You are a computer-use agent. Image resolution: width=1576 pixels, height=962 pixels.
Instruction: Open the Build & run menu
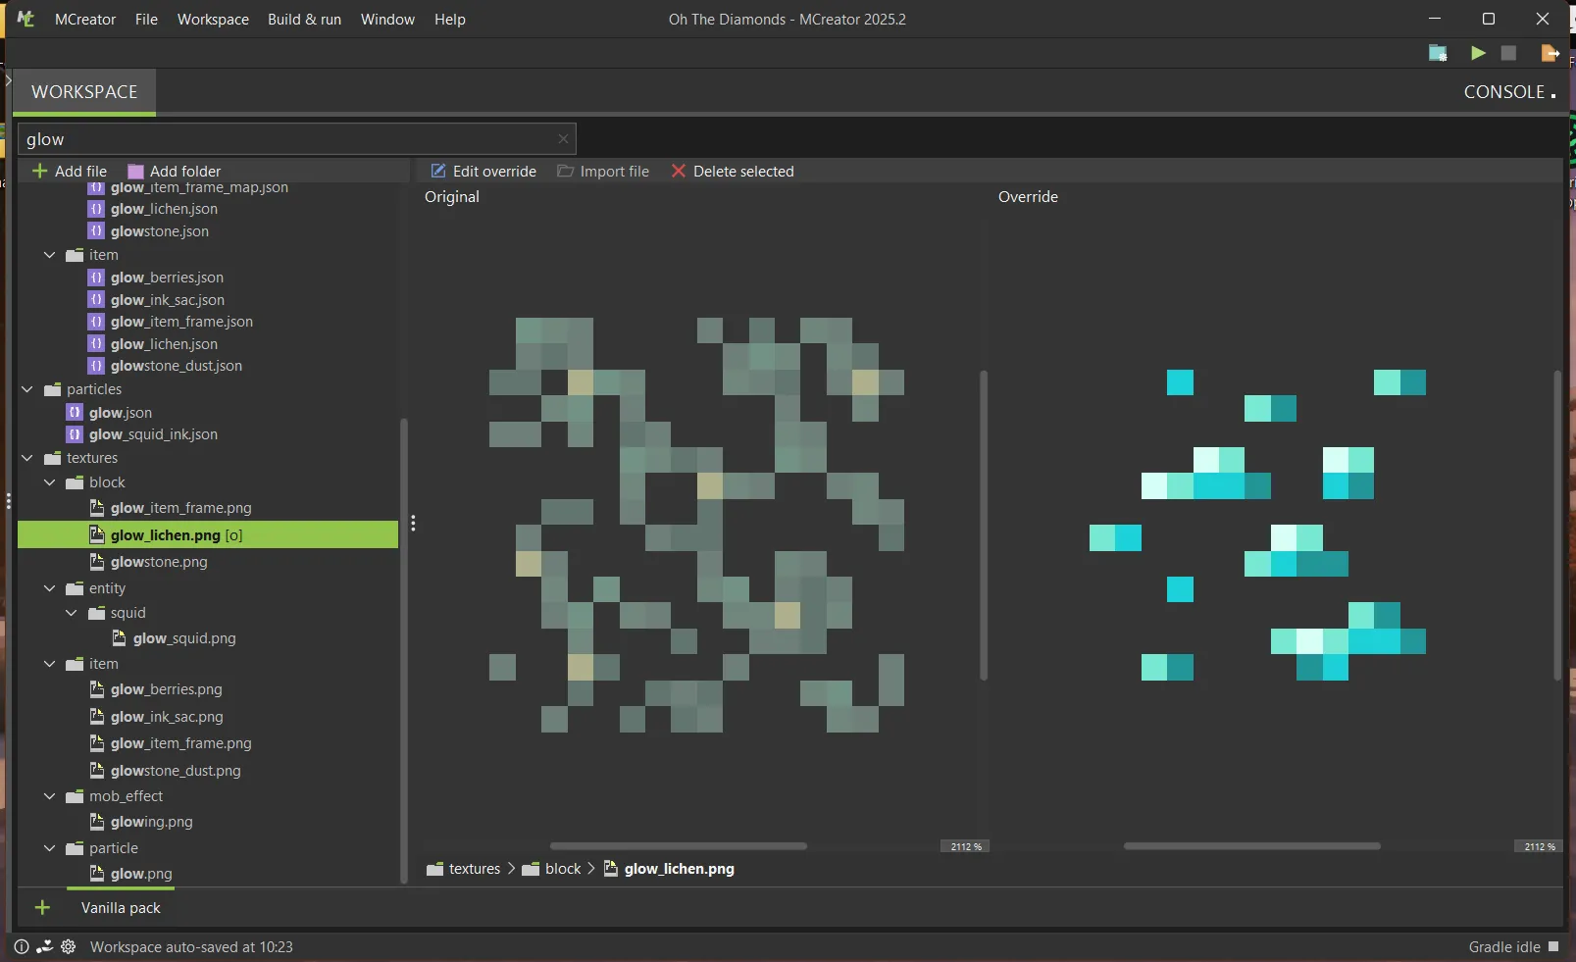(304, 20)
